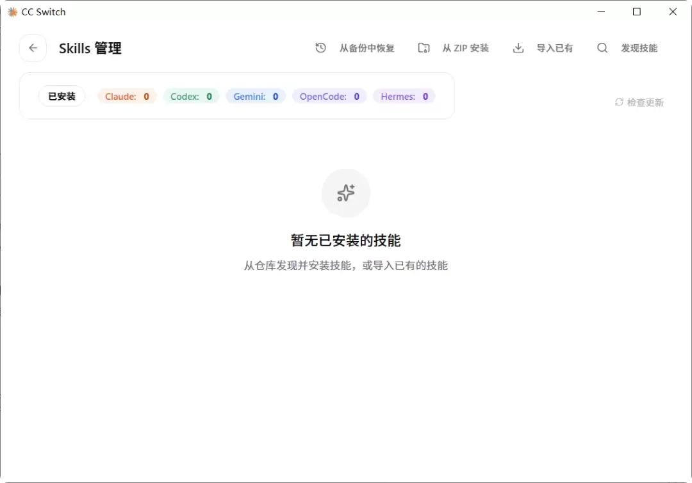Screen dimensions: 692x483
Task: Click the discover skills magnifier icon
Action: pos(602,47)
